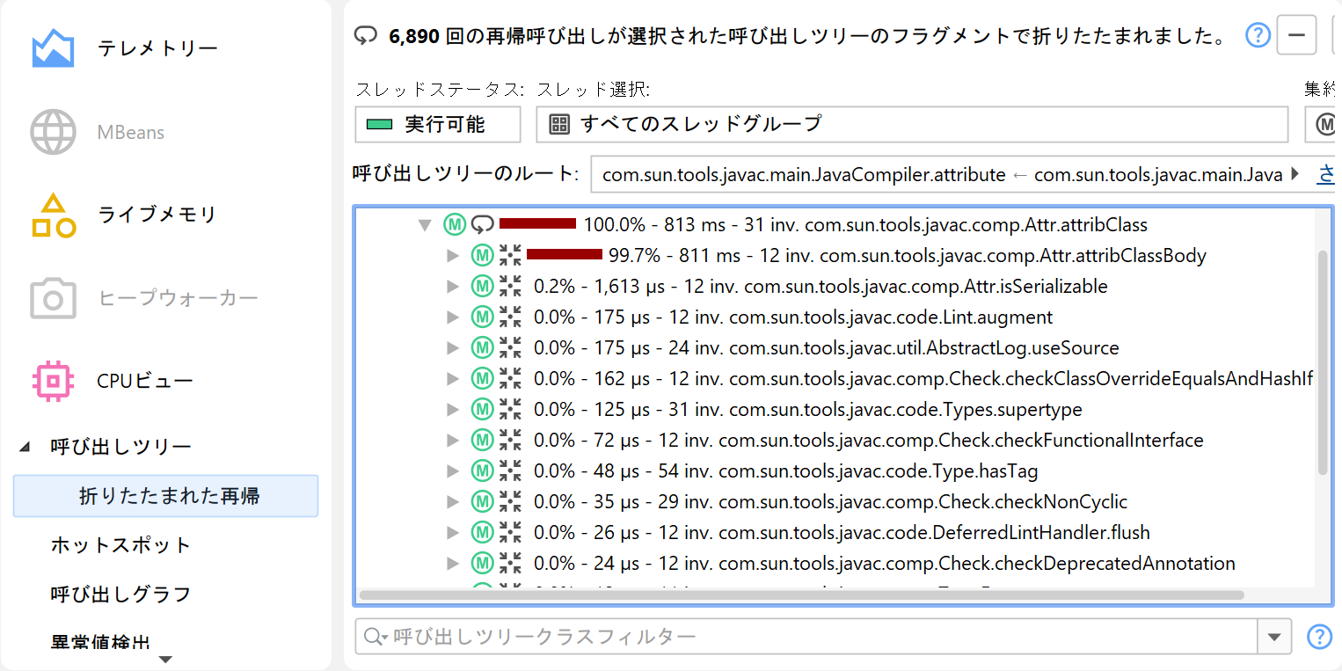Open class filter history dropdown arrow

pos(1274,637)
